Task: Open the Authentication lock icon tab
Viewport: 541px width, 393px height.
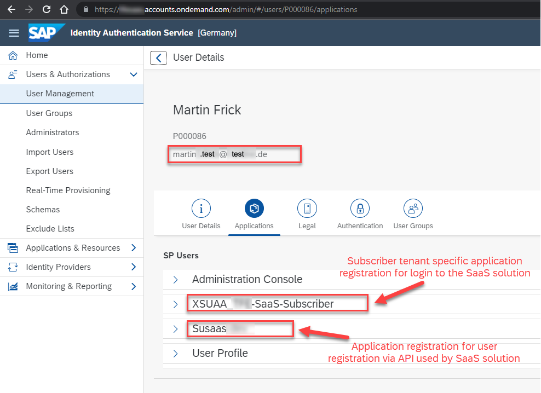Action: coord(360,209)
